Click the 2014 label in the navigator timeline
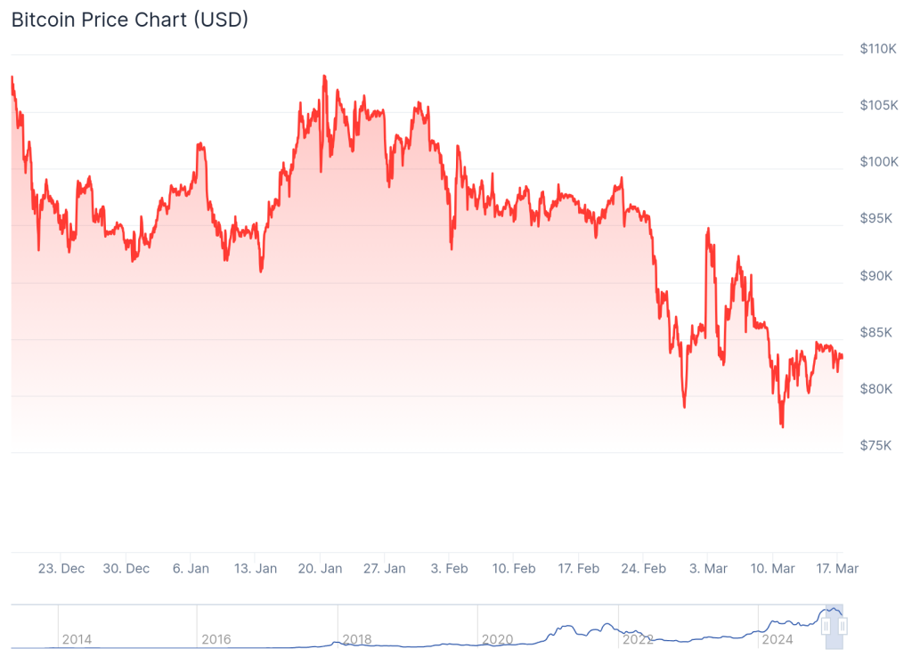Viewport: 912px width, 665px height. (77, 639)
